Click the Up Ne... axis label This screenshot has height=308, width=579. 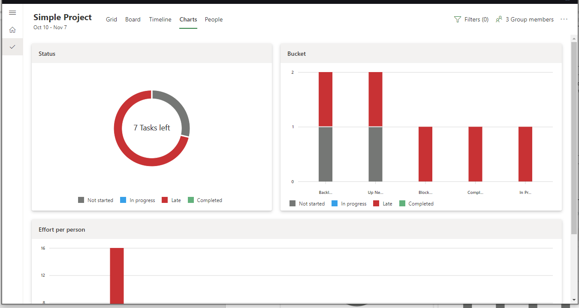point(375,193)
